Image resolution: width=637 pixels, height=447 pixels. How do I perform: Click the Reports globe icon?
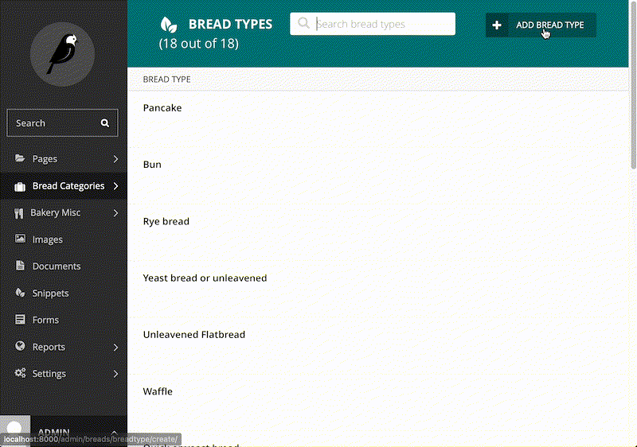tap(20, 346)
